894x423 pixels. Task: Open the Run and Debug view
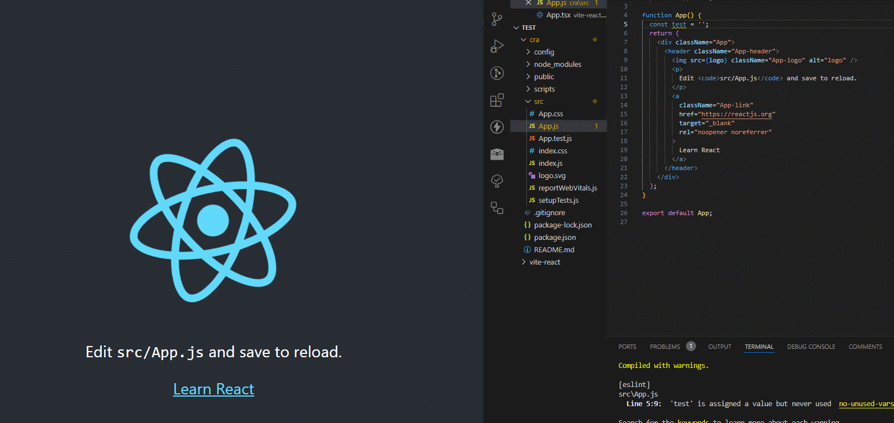(496, 46)
